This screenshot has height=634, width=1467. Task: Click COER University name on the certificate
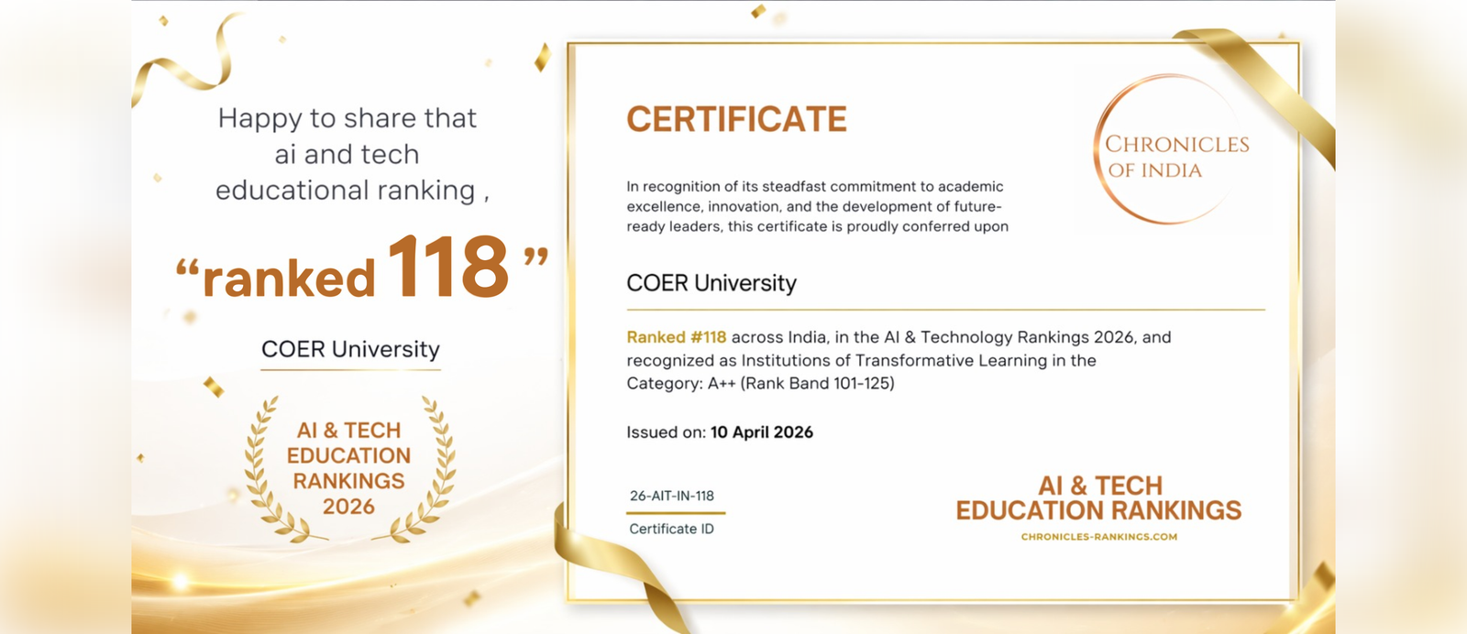tap(711, 283)
